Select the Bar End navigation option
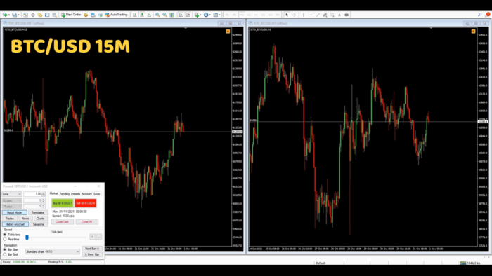 [x=5, y=254]
